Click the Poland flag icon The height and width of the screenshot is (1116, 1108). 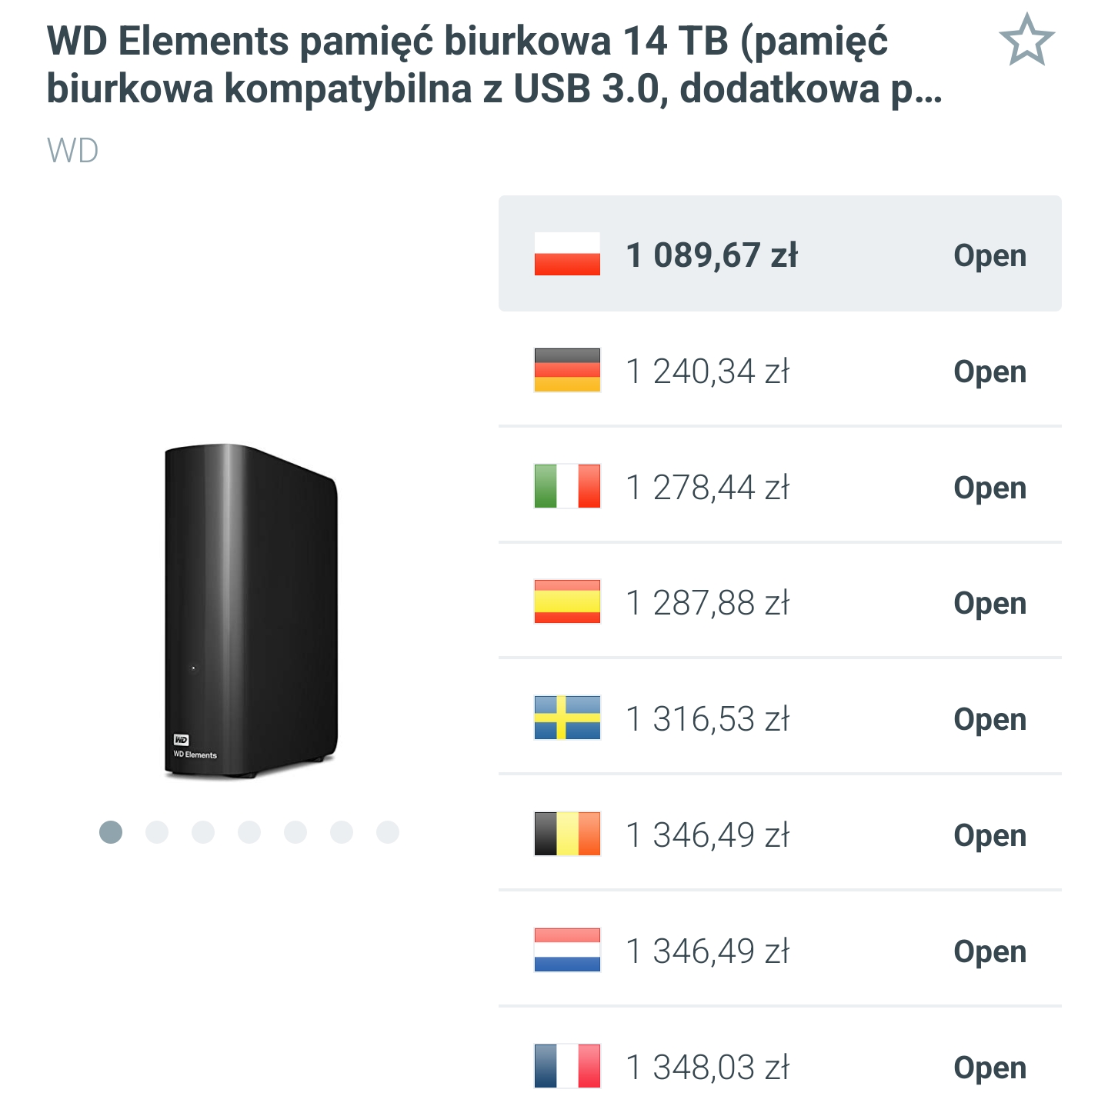567,254
